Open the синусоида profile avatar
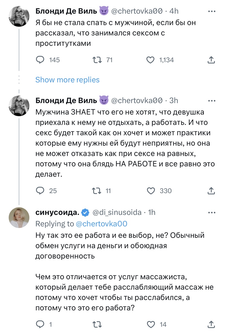225x333 pixels. (19, 217)
